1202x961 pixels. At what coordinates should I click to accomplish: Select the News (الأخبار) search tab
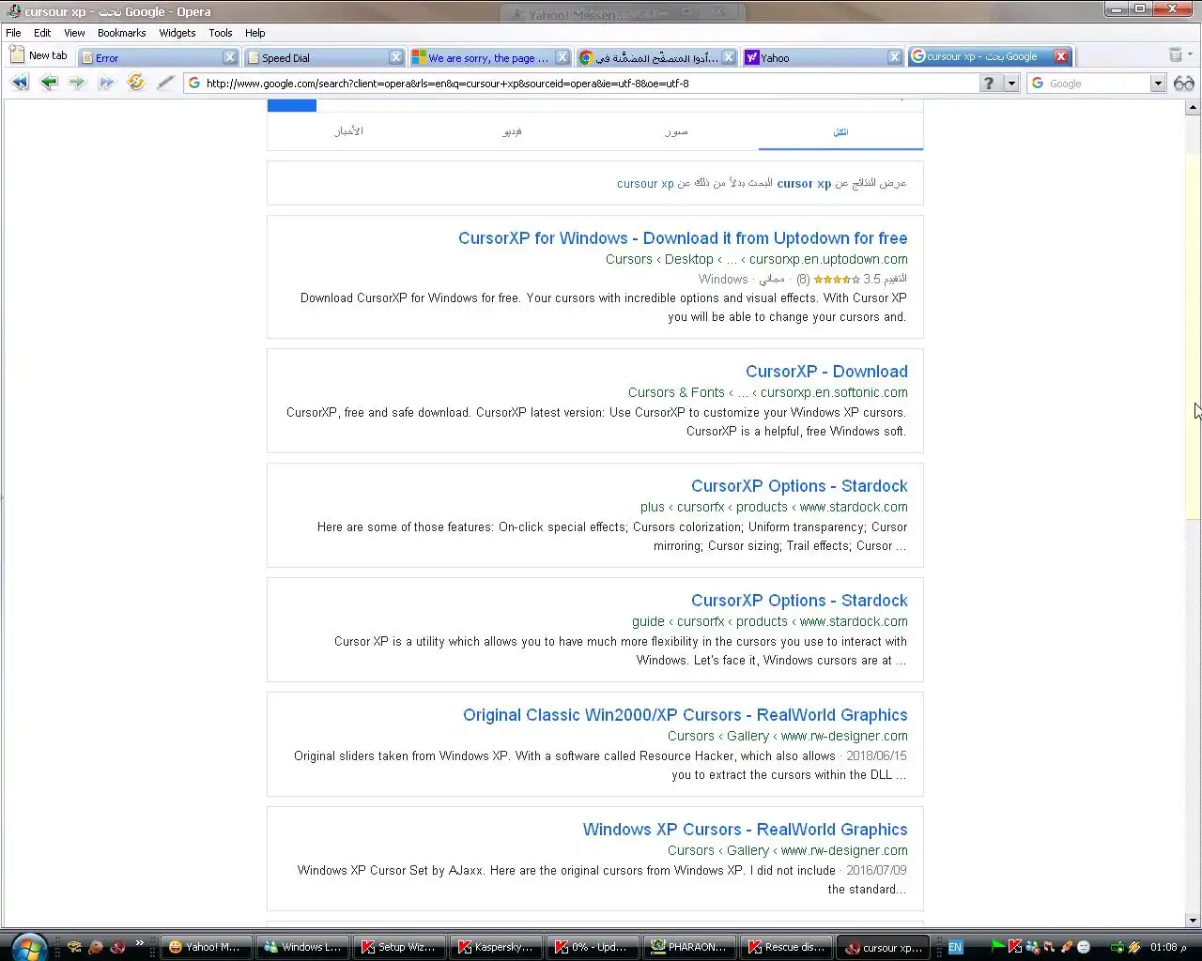tap(348, 131)
